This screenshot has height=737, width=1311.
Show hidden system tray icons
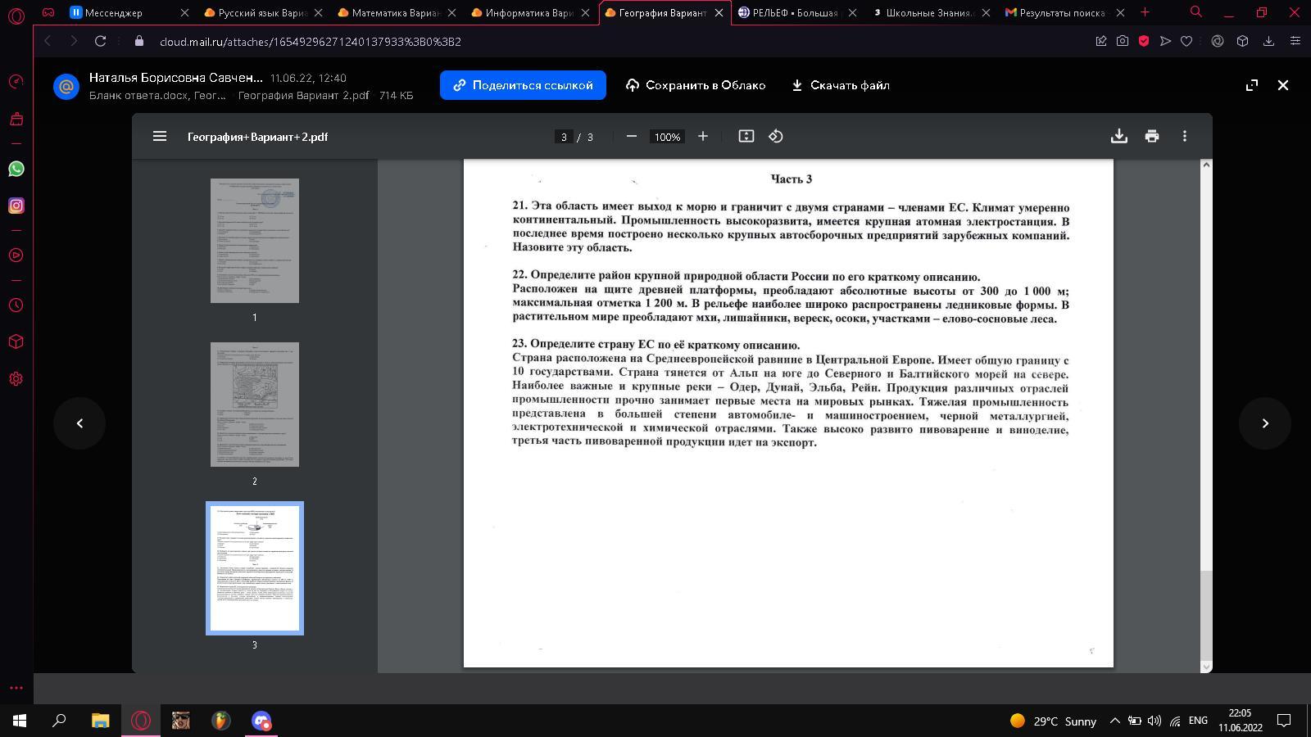coord(1114,721)
